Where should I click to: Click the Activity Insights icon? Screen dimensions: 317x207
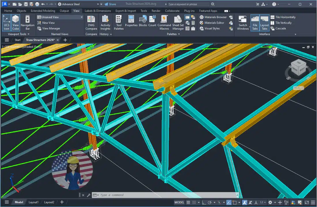click(105, 23)
